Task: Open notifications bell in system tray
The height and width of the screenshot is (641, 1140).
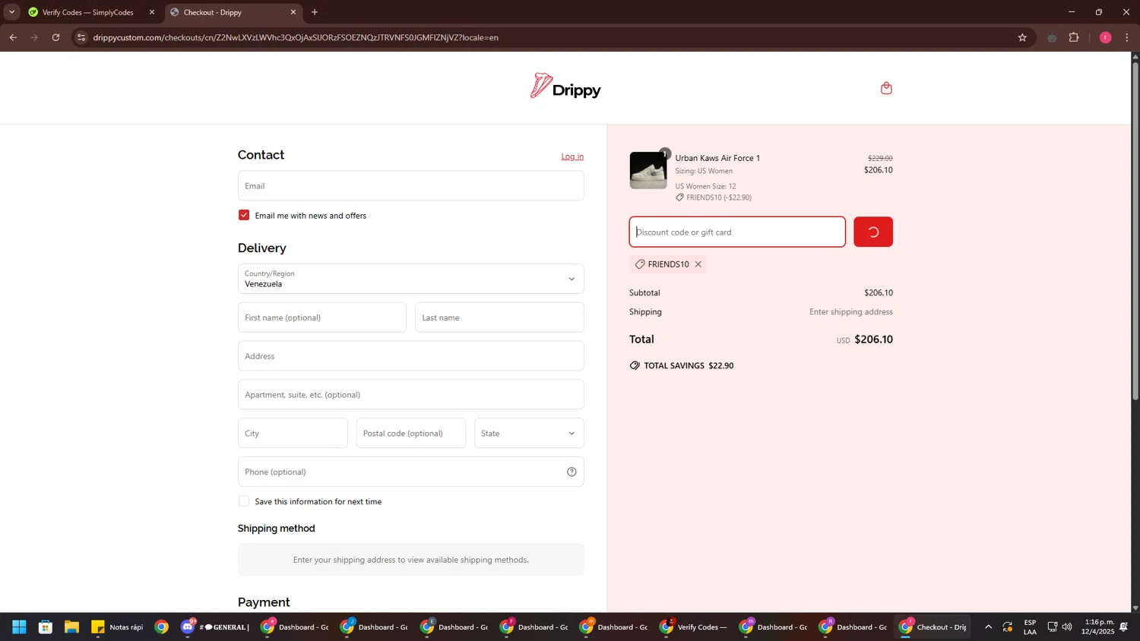Action: point(1123,627)
